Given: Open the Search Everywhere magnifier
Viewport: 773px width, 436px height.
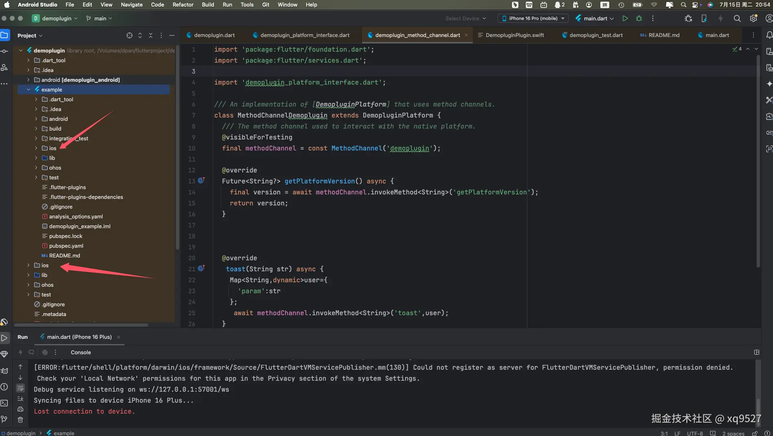Looking at the screenshot, I should 737,18.
